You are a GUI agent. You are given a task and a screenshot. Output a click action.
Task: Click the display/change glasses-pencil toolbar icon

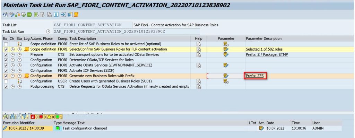pyautogui.click(x=12, y=15)
